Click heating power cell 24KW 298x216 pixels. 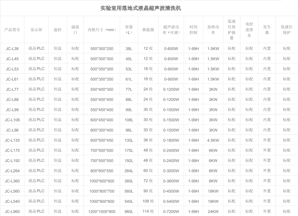213,212
